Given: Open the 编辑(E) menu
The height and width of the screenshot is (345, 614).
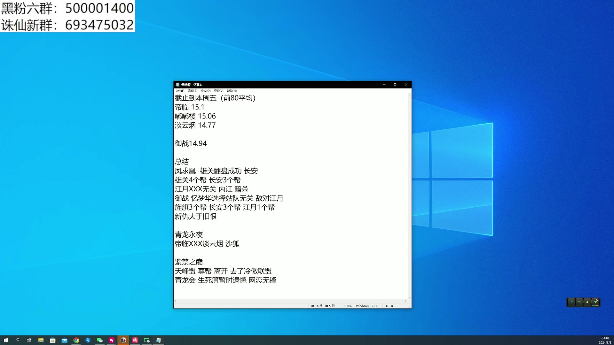Looking at the screenshot, I should [192, 91].
